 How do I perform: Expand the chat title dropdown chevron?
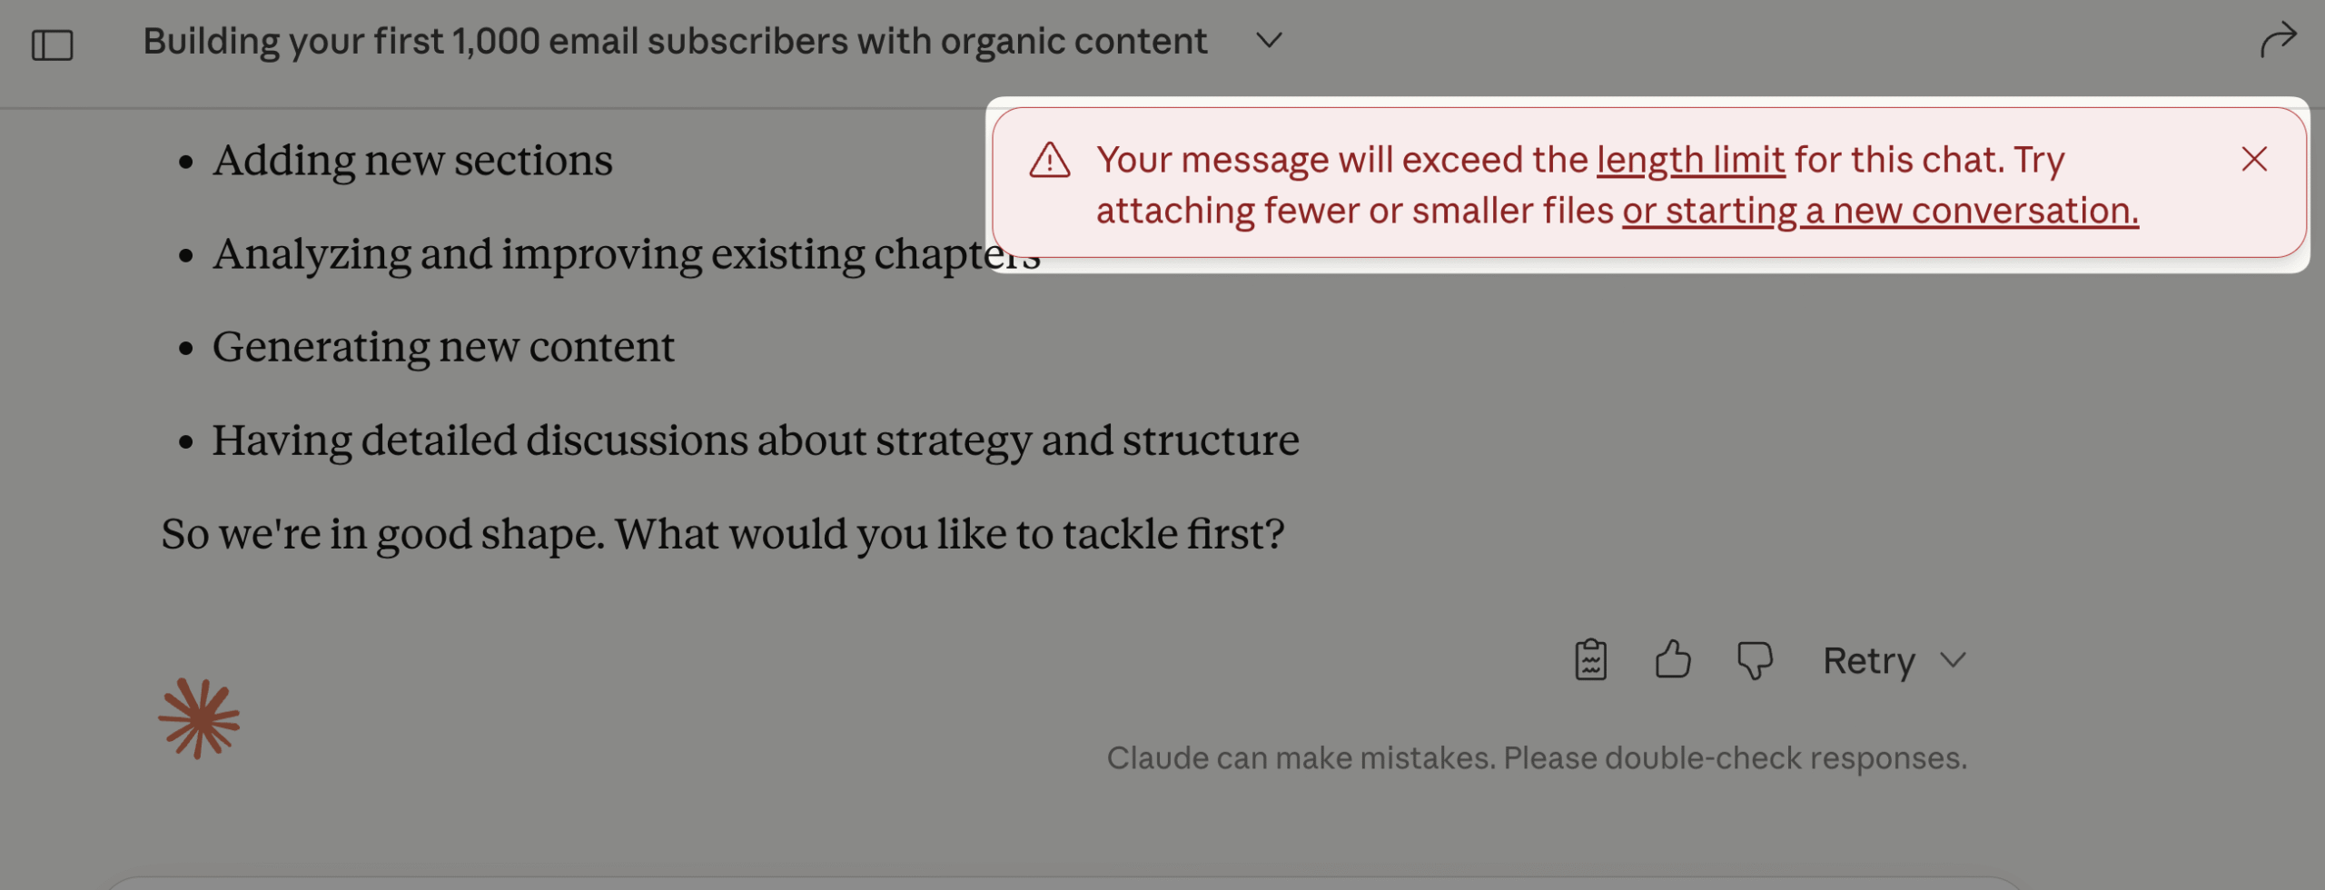point(1269,41)
